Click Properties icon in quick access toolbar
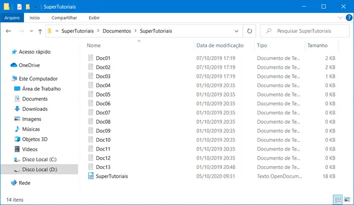This screenshot has height=205, width=354. pyautogui.click(x=20, y=7)
